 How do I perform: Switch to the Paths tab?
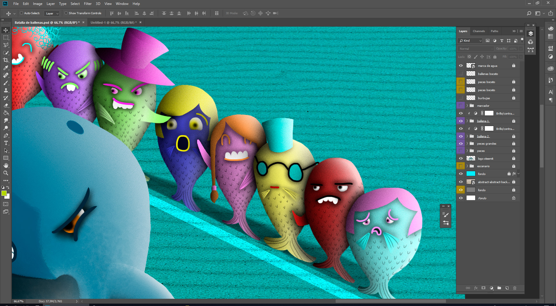[495, 31]
